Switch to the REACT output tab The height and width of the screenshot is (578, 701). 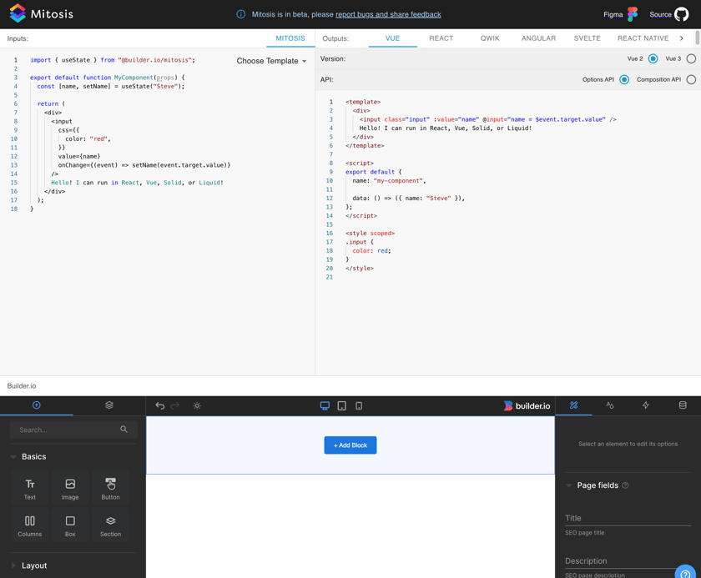(x=441, y=38)
